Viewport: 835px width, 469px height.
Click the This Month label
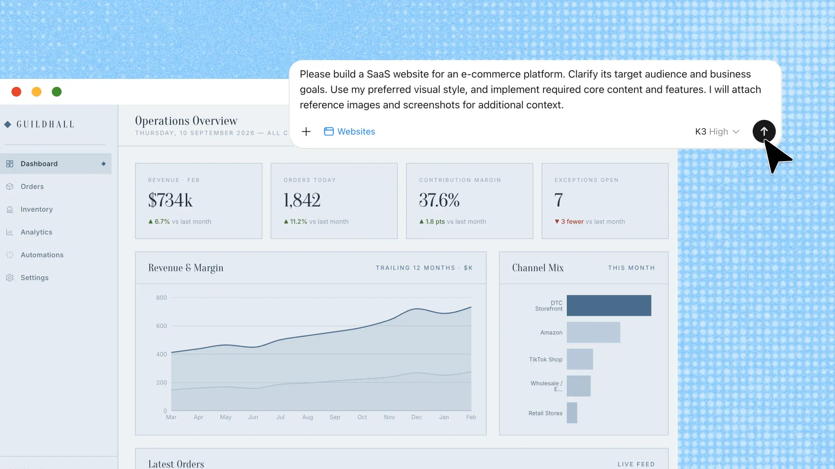click(x=631, y=268)
